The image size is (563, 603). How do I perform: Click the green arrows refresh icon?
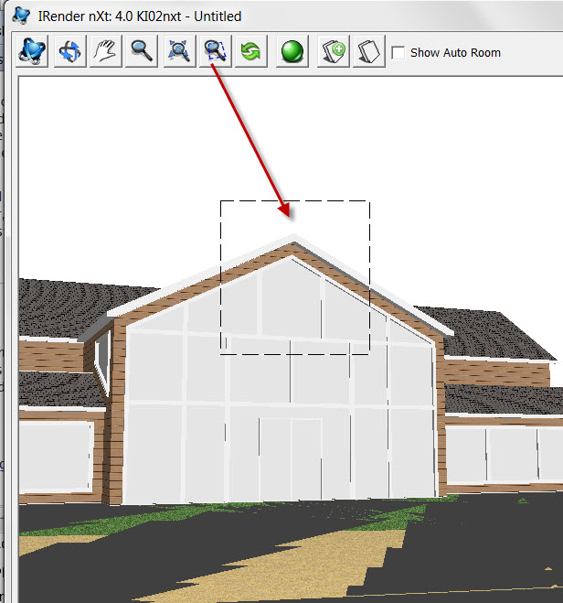point(249,50)
